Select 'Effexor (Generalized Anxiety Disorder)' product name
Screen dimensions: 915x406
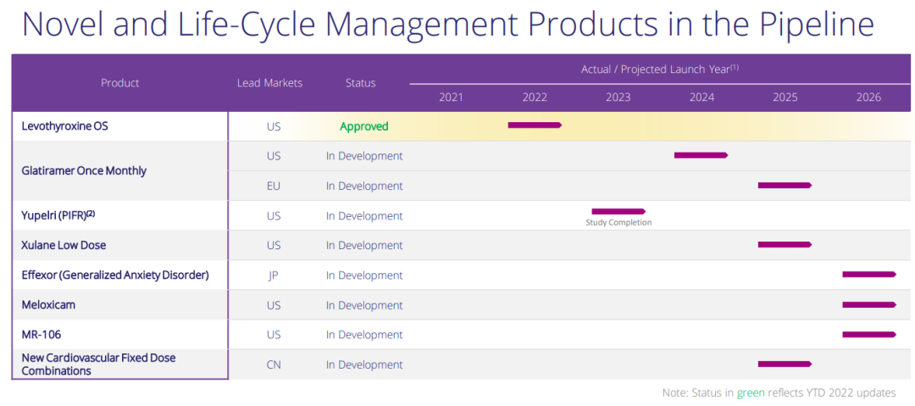[x=115, y=275]
